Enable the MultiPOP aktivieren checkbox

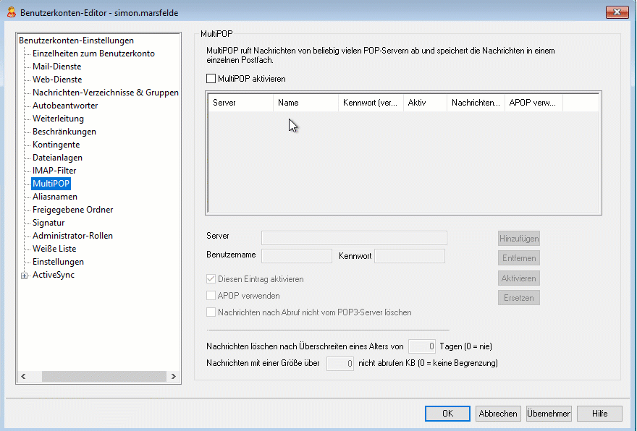tap(211, 78)
